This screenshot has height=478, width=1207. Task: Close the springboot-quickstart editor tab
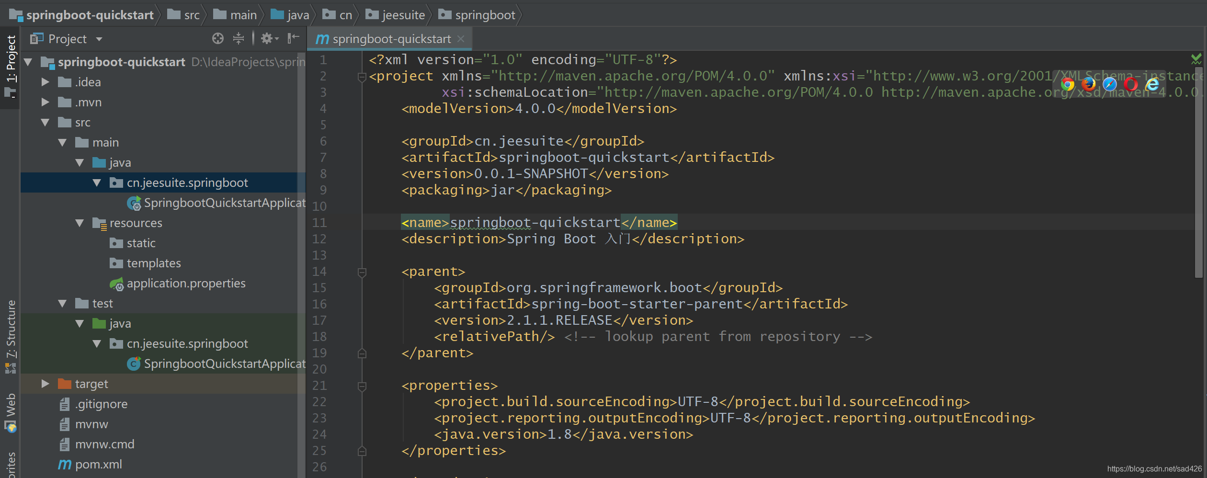(x=461, y=39)
